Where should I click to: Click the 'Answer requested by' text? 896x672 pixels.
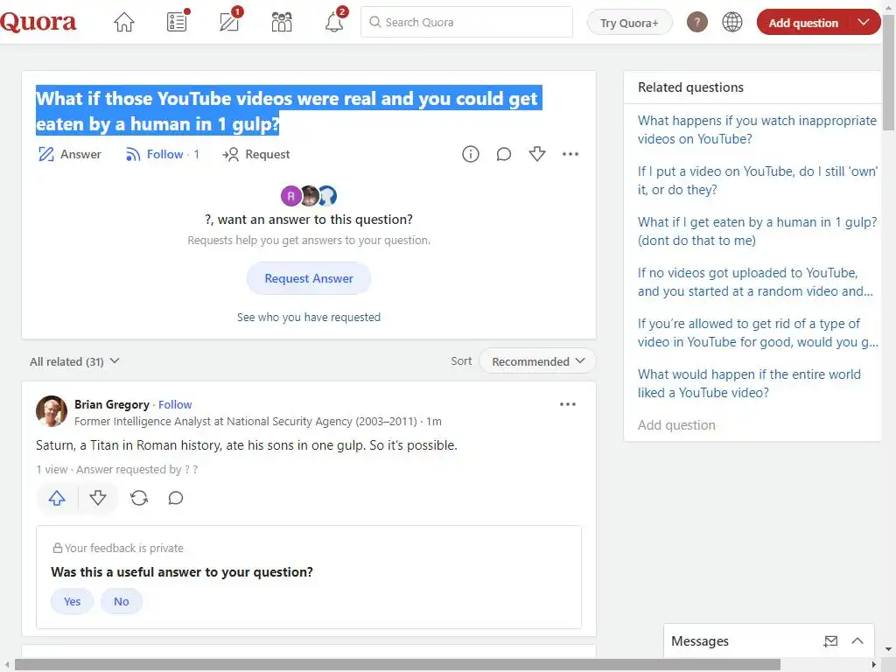[x=137, y=470]
